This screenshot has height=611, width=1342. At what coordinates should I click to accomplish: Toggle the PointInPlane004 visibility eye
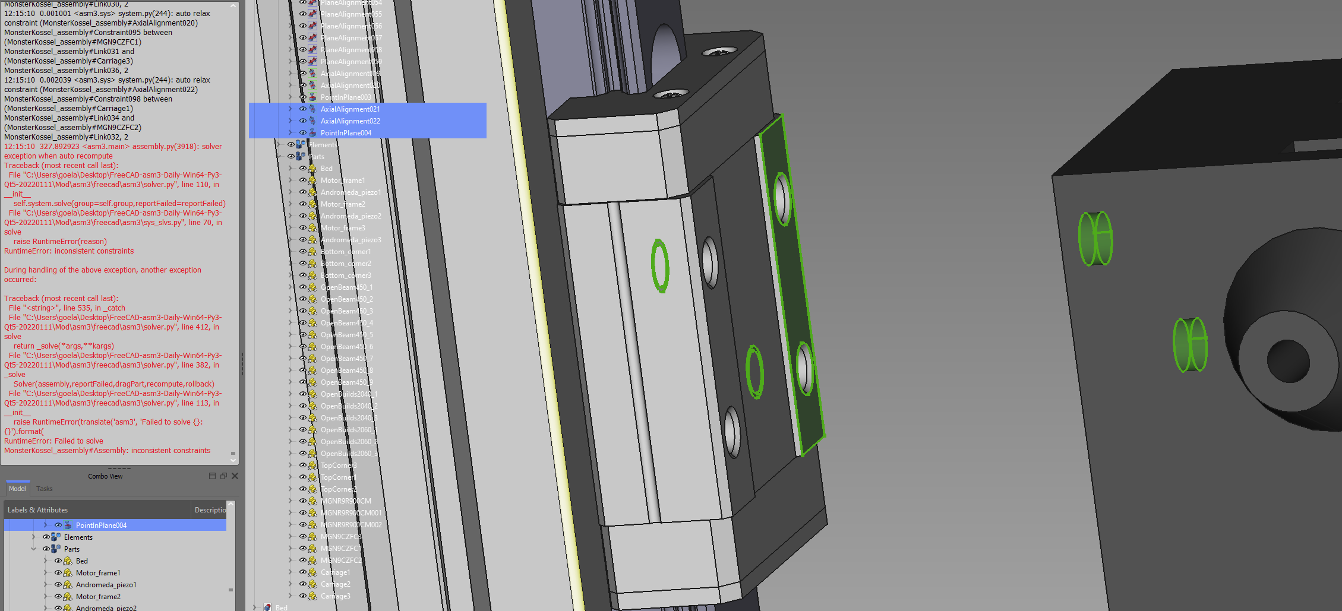pyautogui.click(x=303, y=132)
